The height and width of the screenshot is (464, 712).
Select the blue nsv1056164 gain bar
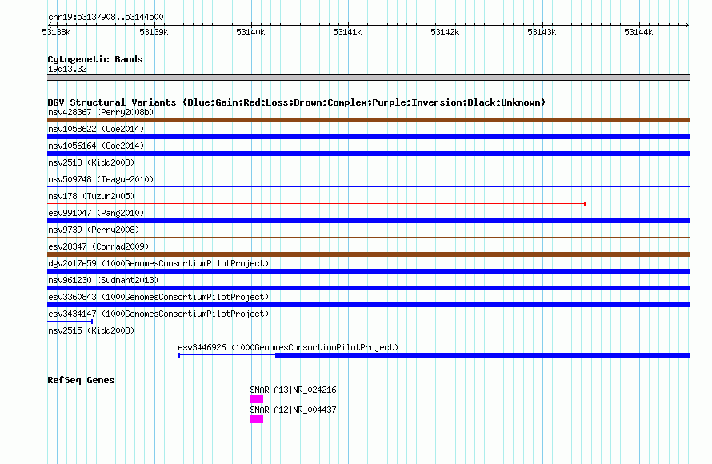pyautogui.click(x=368, y=154)
